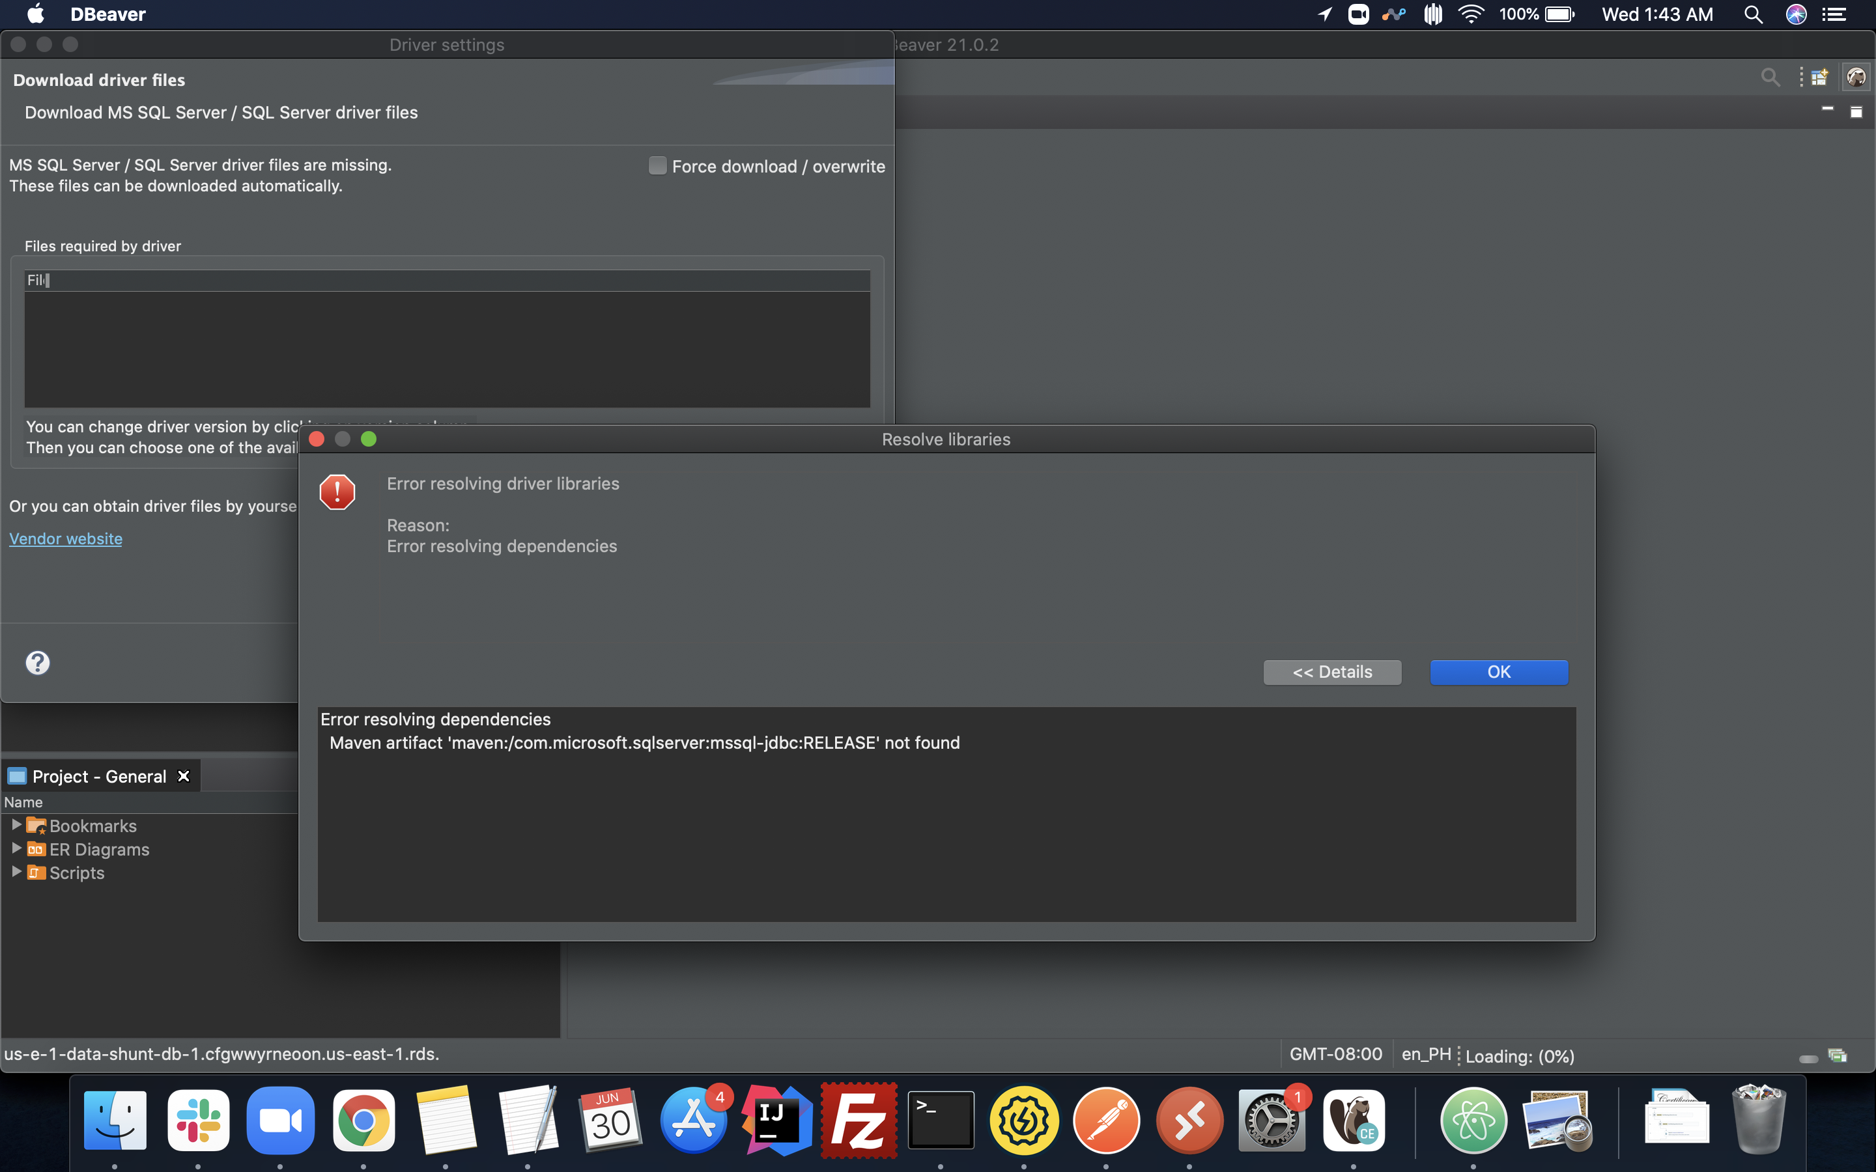Click the Name column header

pyautogui.click(x=23, y=802)
